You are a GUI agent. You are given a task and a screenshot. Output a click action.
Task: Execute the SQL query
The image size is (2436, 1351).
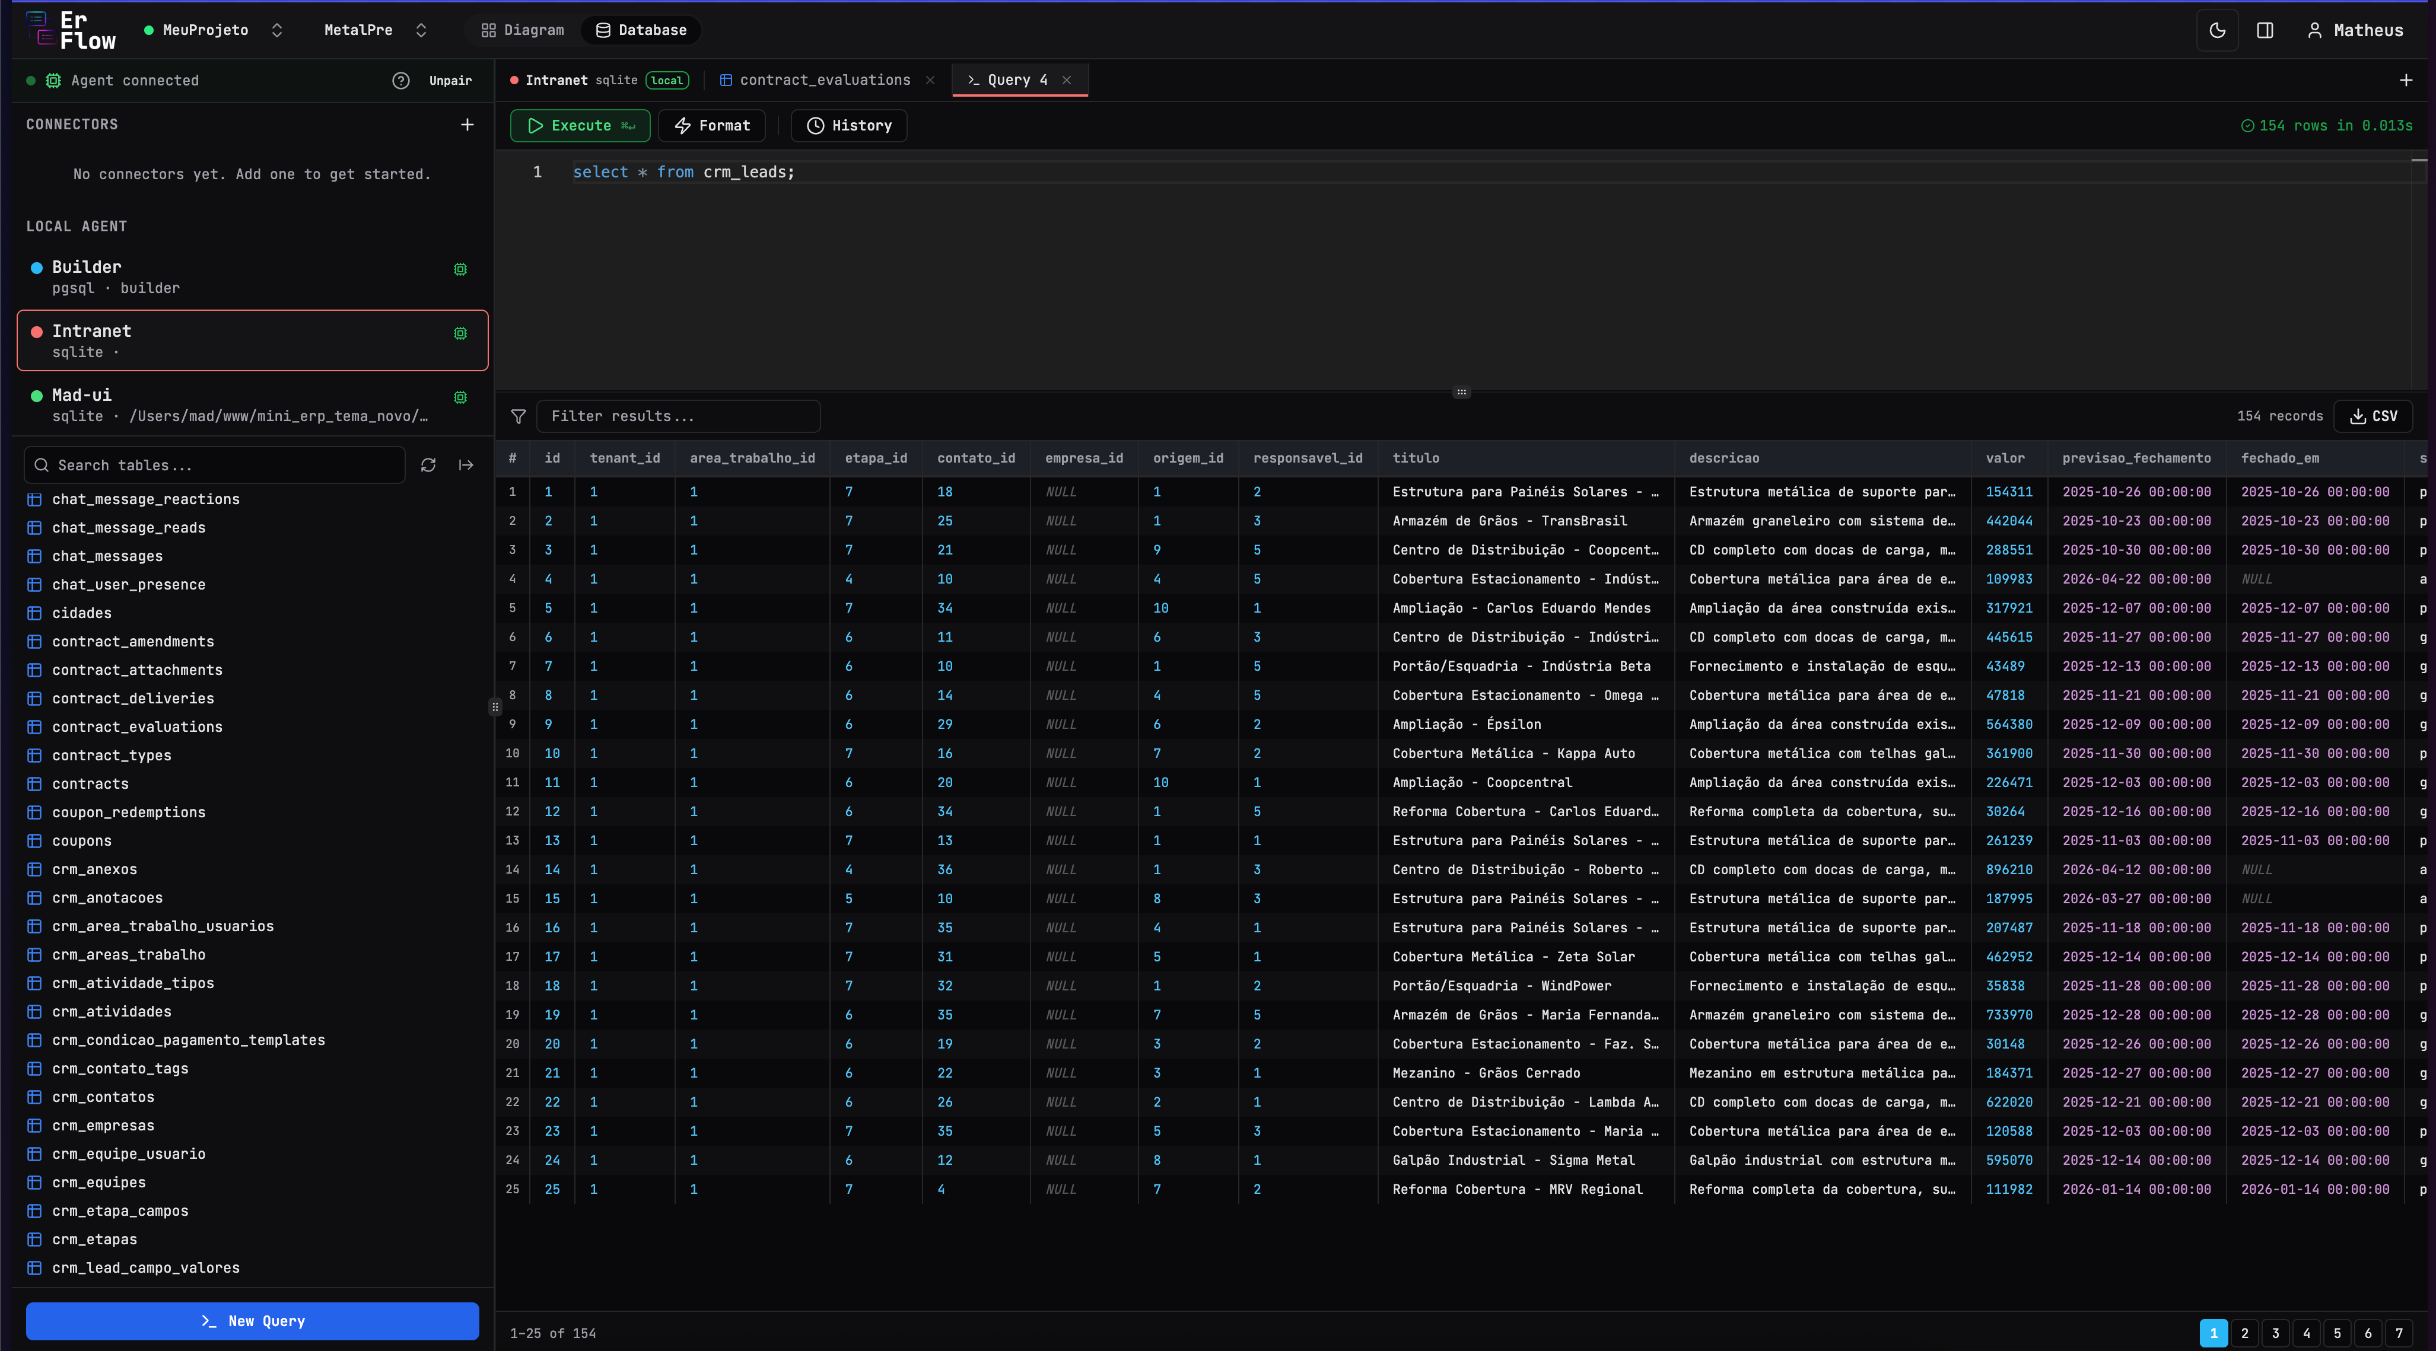(x=580, y=126)
